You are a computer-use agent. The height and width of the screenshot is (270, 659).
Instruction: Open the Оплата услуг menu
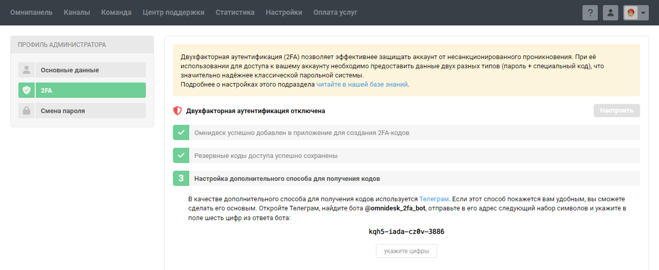click(x=335, y=12)
